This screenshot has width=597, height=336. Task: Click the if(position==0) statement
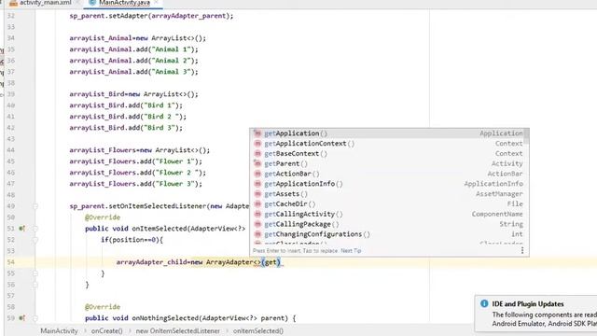tap(132, 240)
